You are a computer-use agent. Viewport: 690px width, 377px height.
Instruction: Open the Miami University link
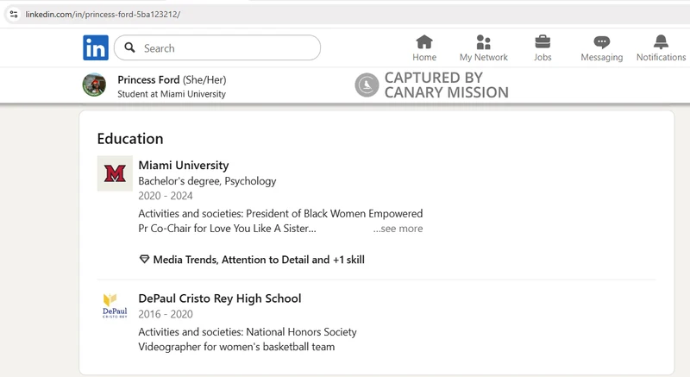(x=184, y=165)
